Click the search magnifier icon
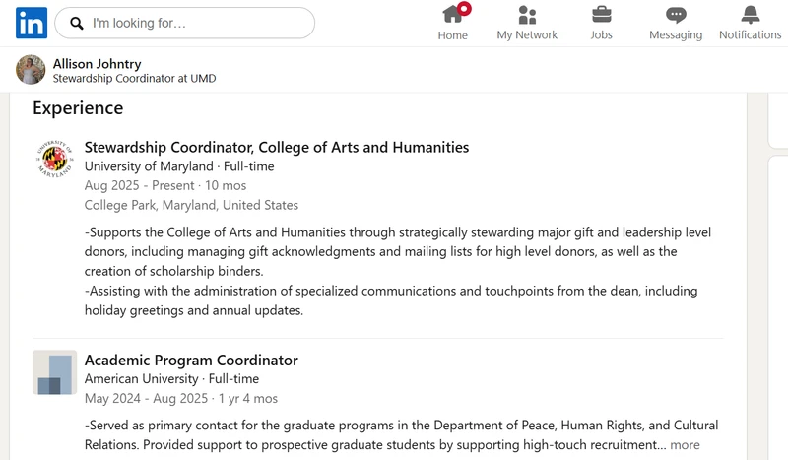Viewport: 788px width, 460px height. pos(77,23)
